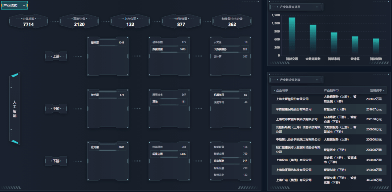Select the 智能交通 769 list item
This screenshot has width=392, height=192.
[x=230, y=154]
